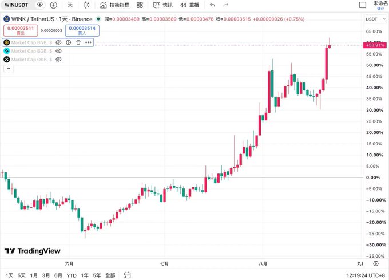Select the YTD date range
The height and width of the screenshot is (280, 389).
click(72, 275)
